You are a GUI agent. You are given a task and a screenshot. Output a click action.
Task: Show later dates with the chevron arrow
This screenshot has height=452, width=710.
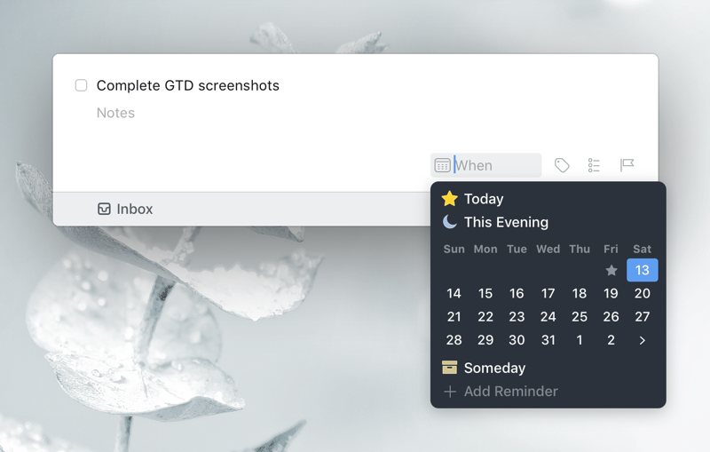pos(642,341)
